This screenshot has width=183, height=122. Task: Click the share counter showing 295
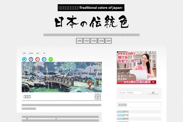[24, 53]
